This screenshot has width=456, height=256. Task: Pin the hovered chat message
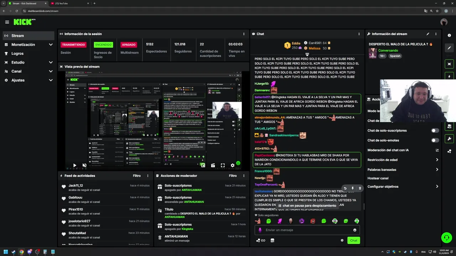[352, 188]
